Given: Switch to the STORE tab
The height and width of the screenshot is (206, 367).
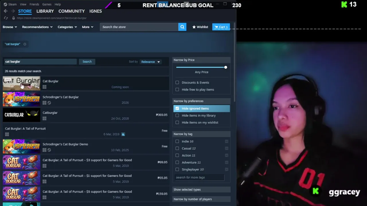Looking at the screenshot, I should click(x=25, y=11).
